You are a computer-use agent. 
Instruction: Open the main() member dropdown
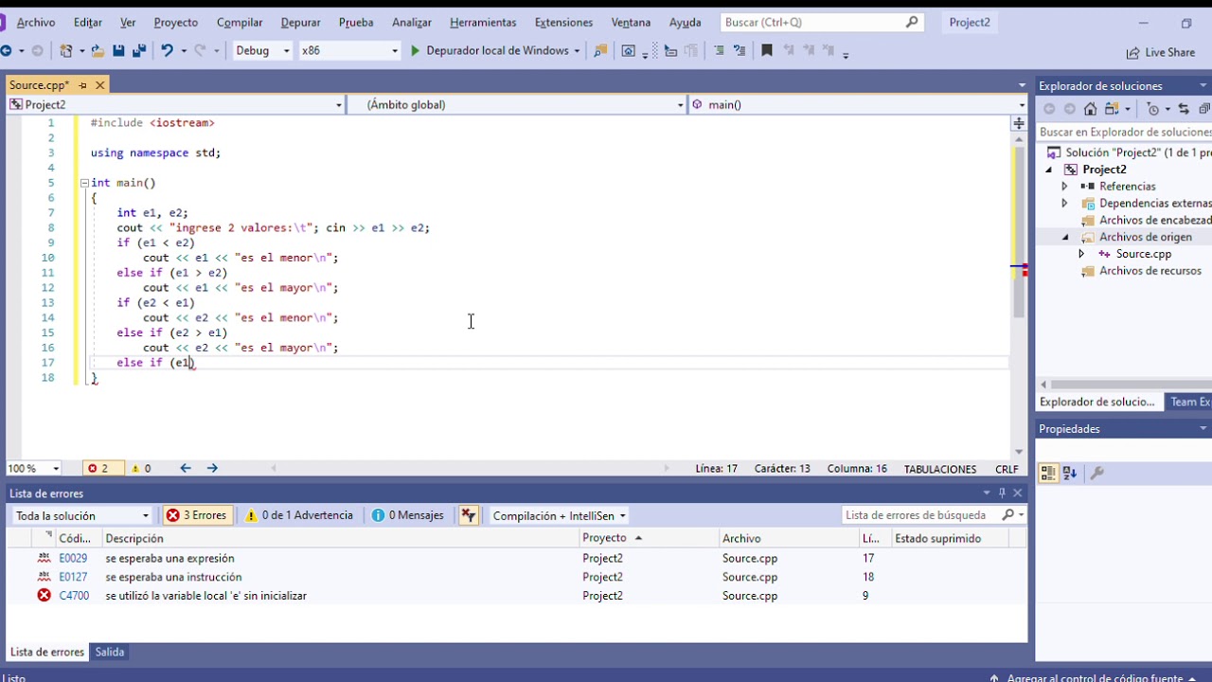coord(857,105)
